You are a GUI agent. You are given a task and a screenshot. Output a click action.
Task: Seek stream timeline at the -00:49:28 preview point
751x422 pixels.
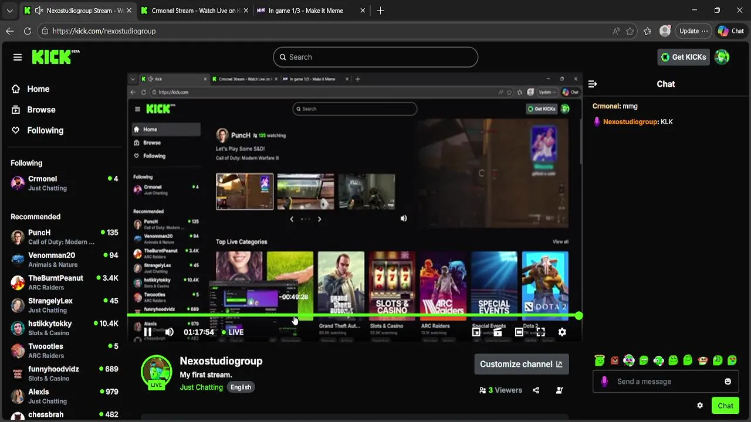(295, 316)
